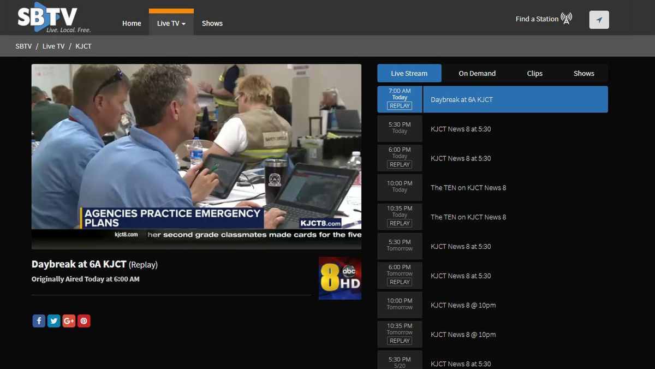Click the KJCT 8 ABC HD station logo
Image resolution: width=655 pixels, height=369 pixels.
340,278
